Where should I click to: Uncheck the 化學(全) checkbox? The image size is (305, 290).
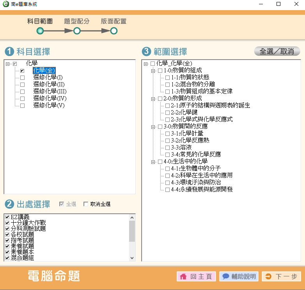(x=22, y=71)
